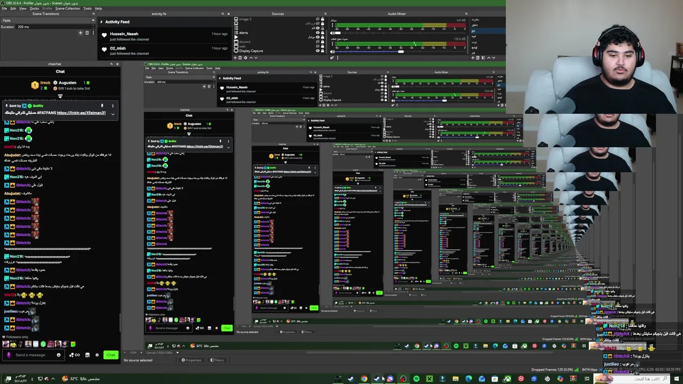The image size is (683, 384).
Task: Add a new source with plus icon
Action: 235,58
